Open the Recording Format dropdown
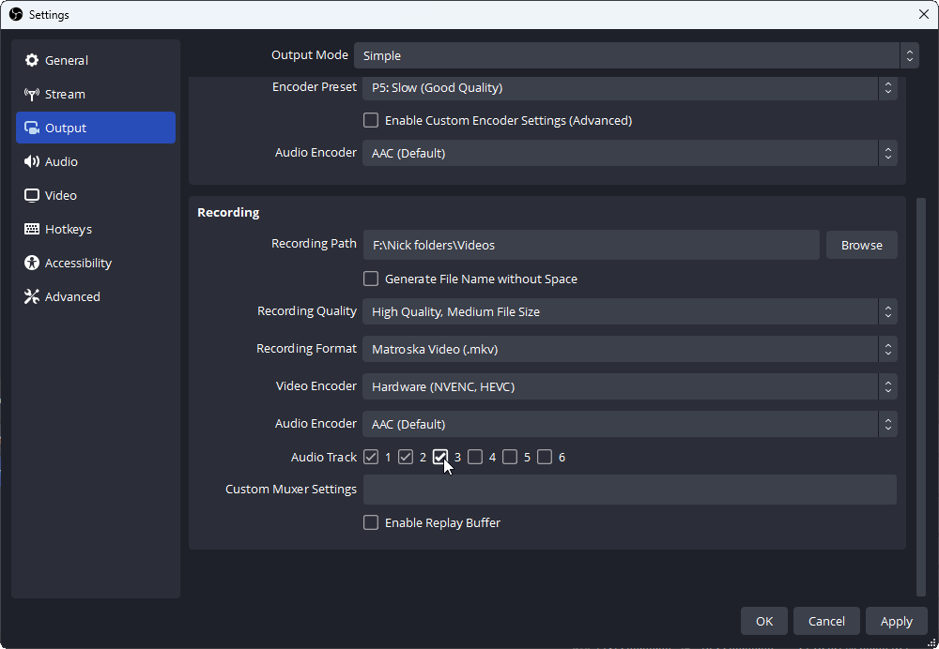This screenshot has width=939, height=649. (x=629, y=350)
